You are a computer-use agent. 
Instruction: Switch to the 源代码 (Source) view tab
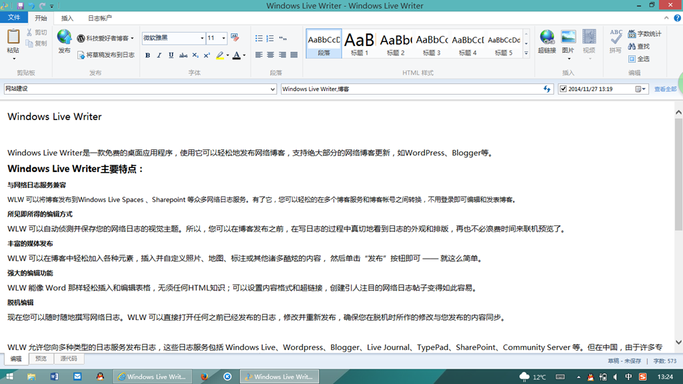click(x=69, y=359)
